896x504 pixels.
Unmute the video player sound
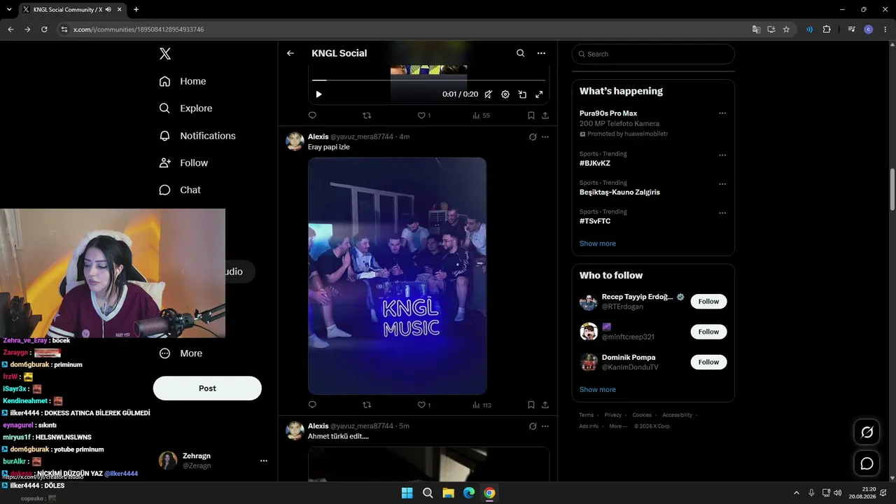coord(489,94)
